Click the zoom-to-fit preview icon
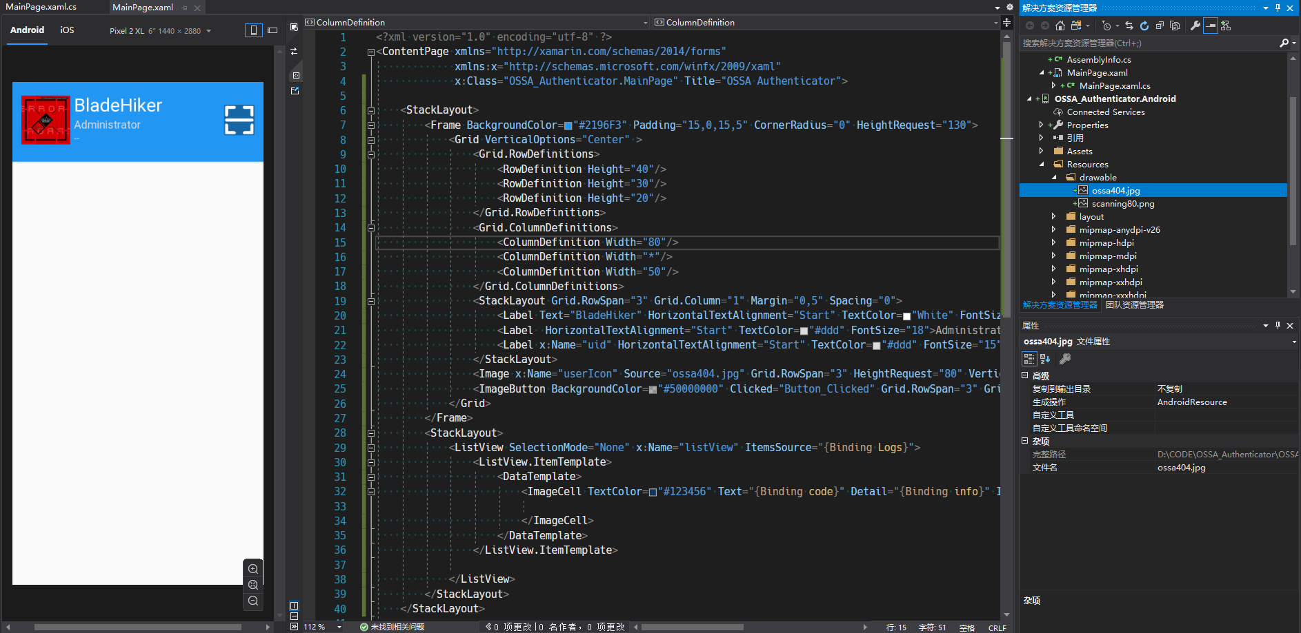The image size is (1301, 633). [x=253, y=585]
